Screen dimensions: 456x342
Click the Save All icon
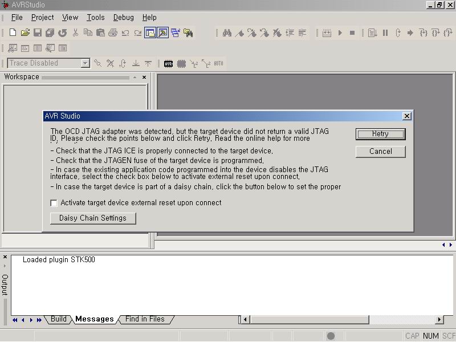[x=50, y=32]
